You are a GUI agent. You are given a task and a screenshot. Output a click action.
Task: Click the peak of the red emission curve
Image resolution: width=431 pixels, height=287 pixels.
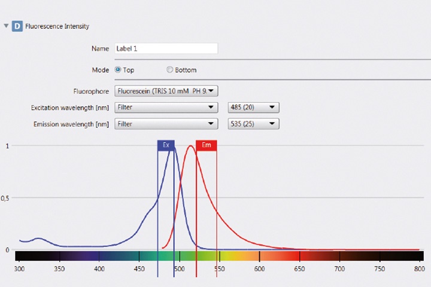(x=190, y=146)
